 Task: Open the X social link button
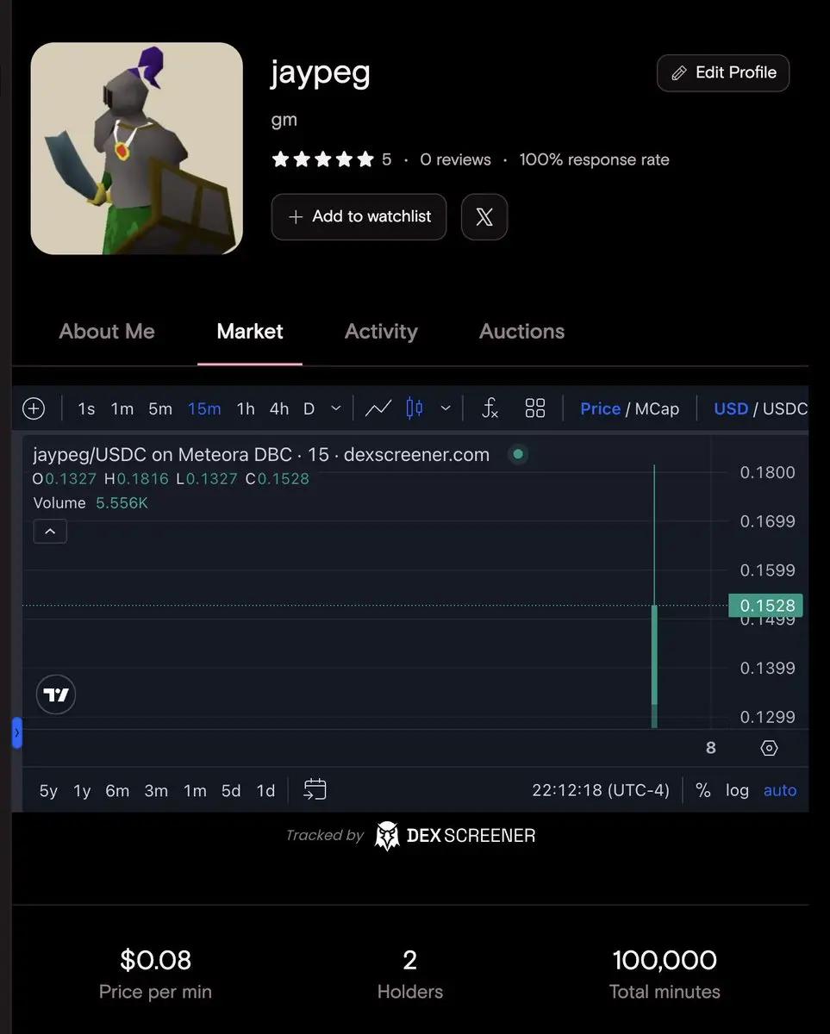pos(484,216)
